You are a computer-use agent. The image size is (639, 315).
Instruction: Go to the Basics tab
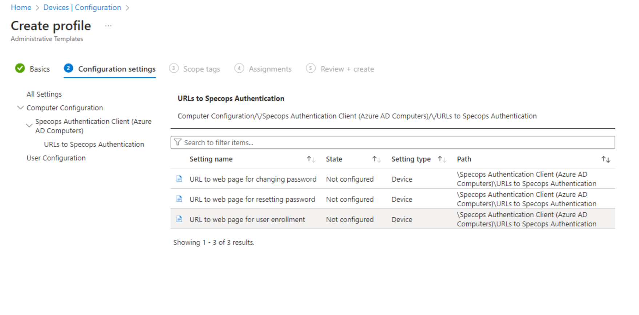(40, 69)
